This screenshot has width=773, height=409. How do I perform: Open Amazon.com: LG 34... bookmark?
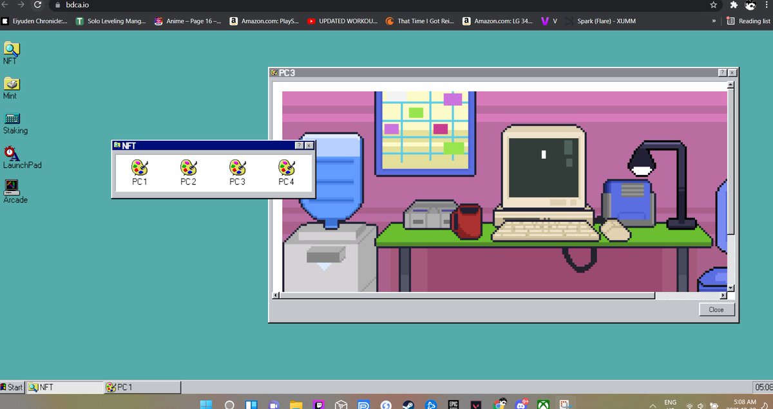click(497, 21)
